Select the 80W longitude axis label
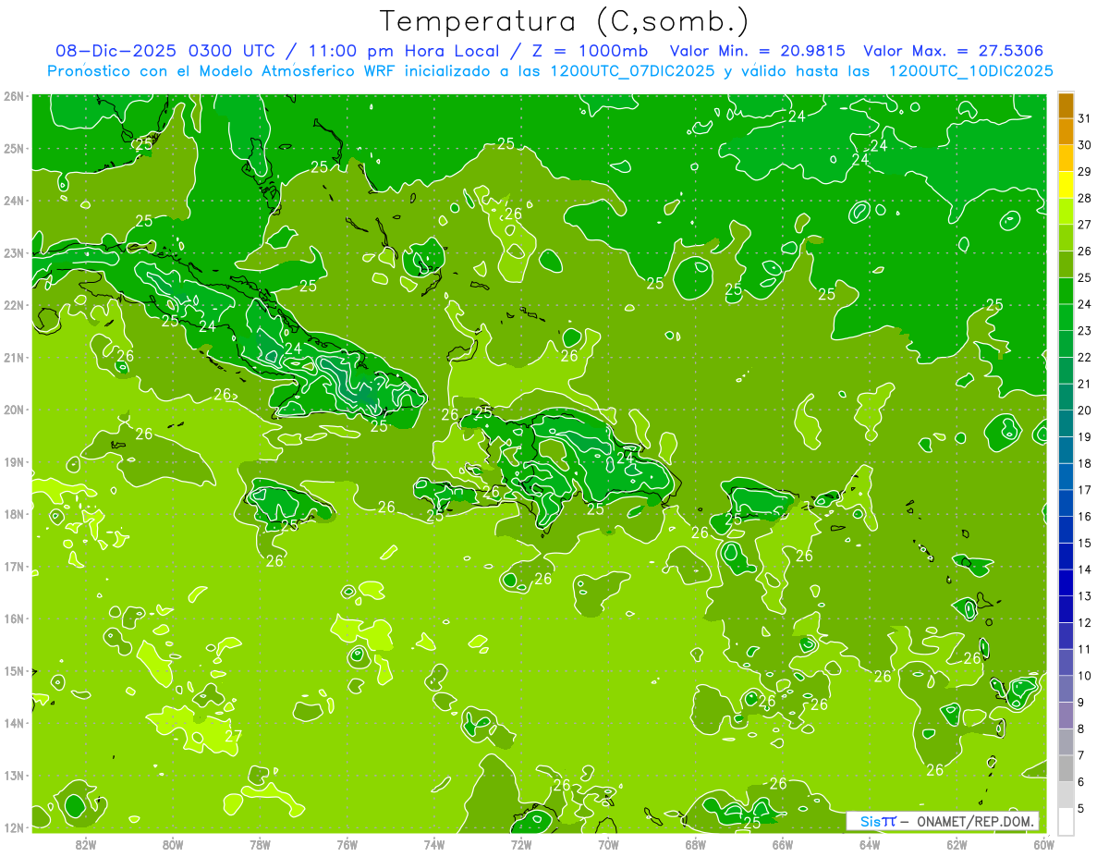Image resolution: width=1109 pixels, height=857 pixels. click(x=173, y=843)
